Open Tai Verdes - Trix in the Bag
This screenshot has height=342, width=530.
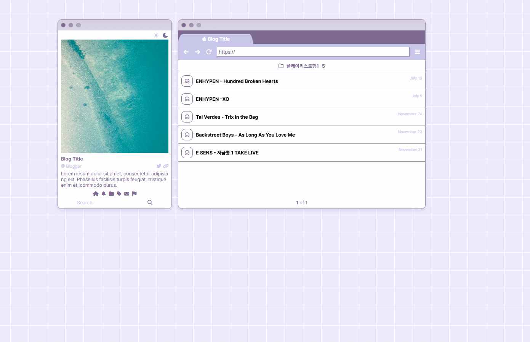coord(227,117)
